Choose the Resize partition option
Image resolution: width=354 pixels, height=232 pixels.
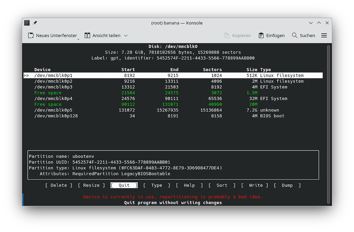click(x=91, y=185)
